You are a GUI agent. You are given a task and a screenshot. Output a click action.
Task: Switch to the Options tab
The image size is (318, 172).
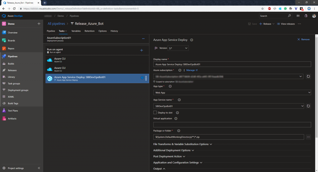tap(102, 31)
